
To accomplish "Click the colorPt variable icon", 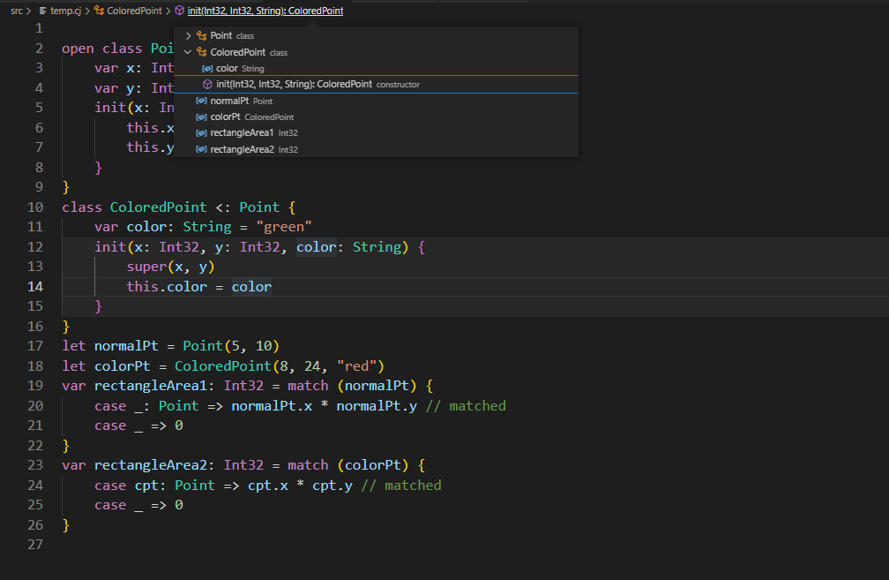I will tap(201, 117).
